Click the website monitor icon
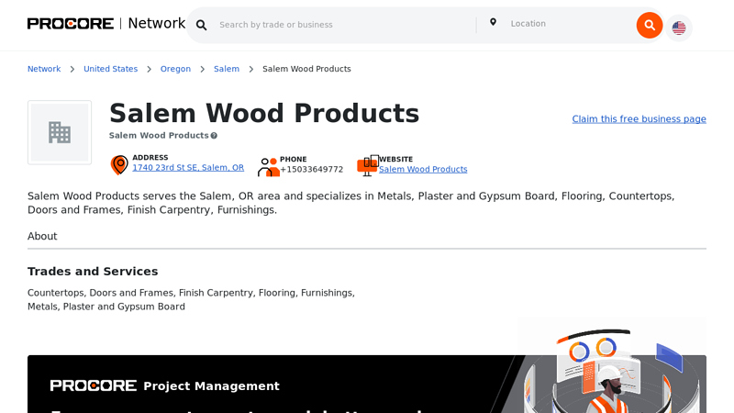This screenshot has height=413, width=734. [x=368, y=165]
